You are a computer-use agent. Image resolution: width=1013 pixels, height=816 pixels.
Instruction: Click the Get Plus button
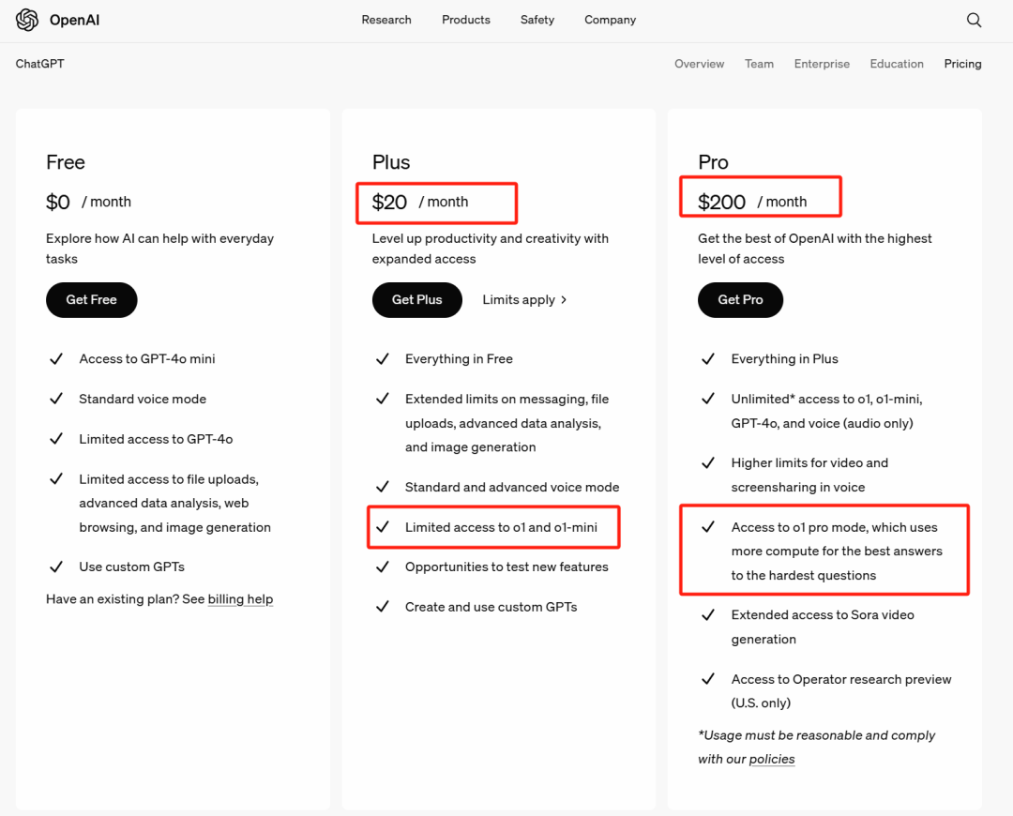pos(416,299)
